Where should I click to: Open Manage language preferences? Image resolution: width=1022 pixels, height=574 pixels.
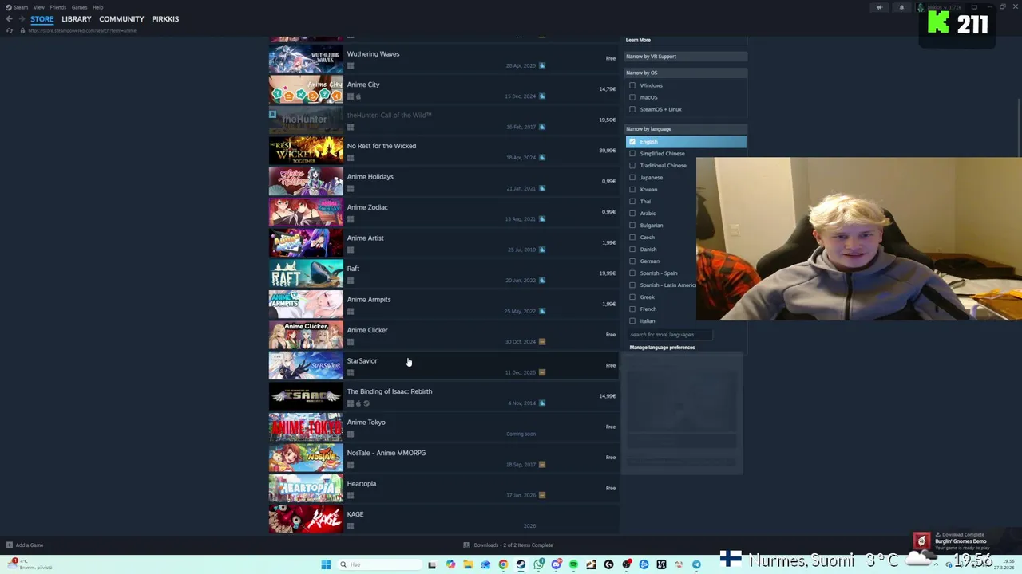tap(662, 348)
